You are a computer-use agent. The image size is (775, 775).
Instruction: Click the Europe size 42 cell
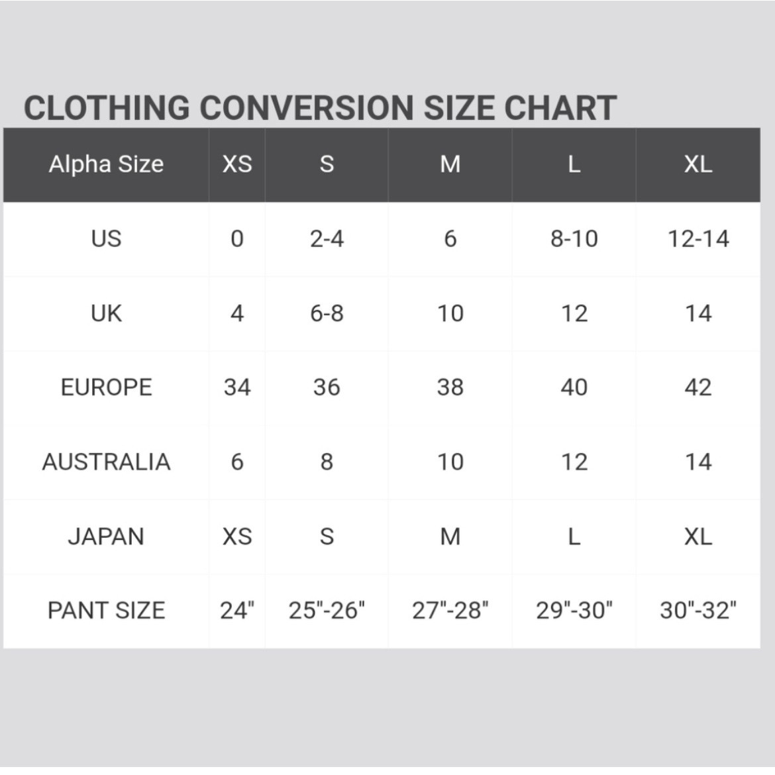click(698, 387)
